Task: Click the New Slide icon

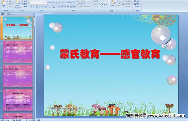Action: click(x=18, y=3)
